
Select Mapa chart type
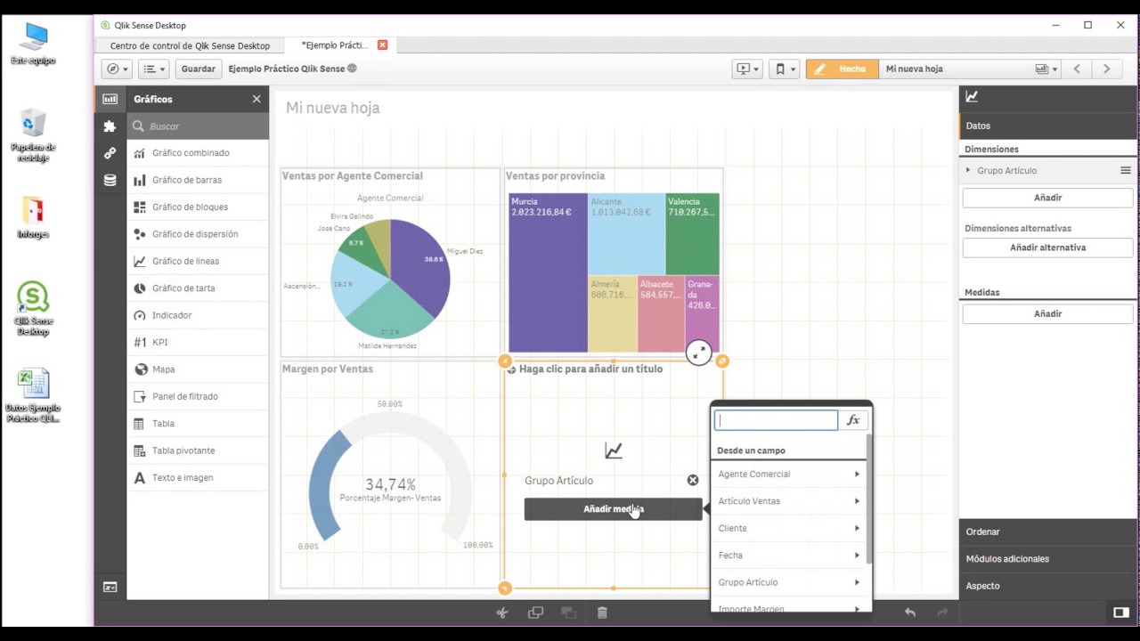click(x=198, y=369)
